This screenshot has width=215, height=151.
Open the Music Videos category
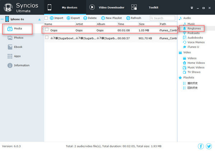(x=193, y=68)
